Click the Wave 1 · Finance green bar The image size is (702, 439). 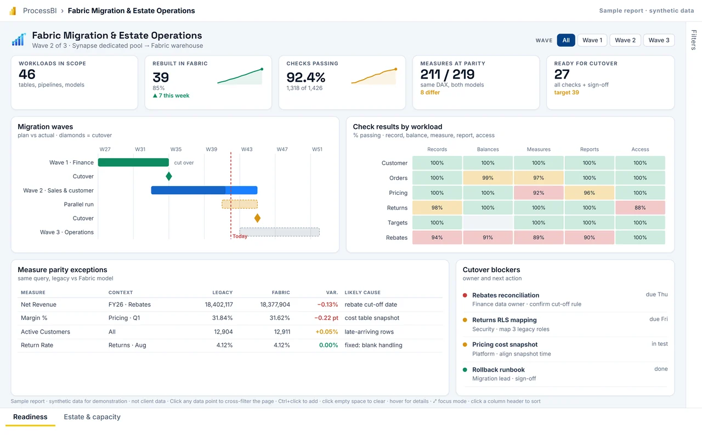pyautogui.click(x=133, y=162)
